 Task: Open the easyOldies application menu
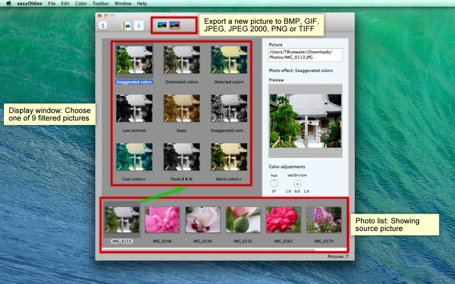[30, 3]
